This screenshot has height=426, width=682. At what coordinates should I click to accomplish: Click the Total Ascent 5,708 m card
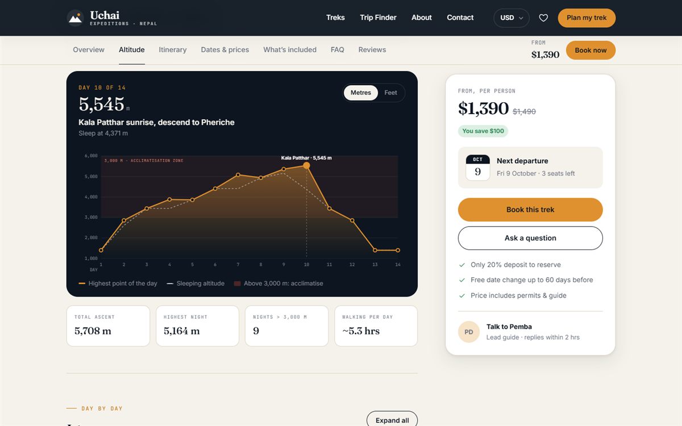[x=108, y=326]
